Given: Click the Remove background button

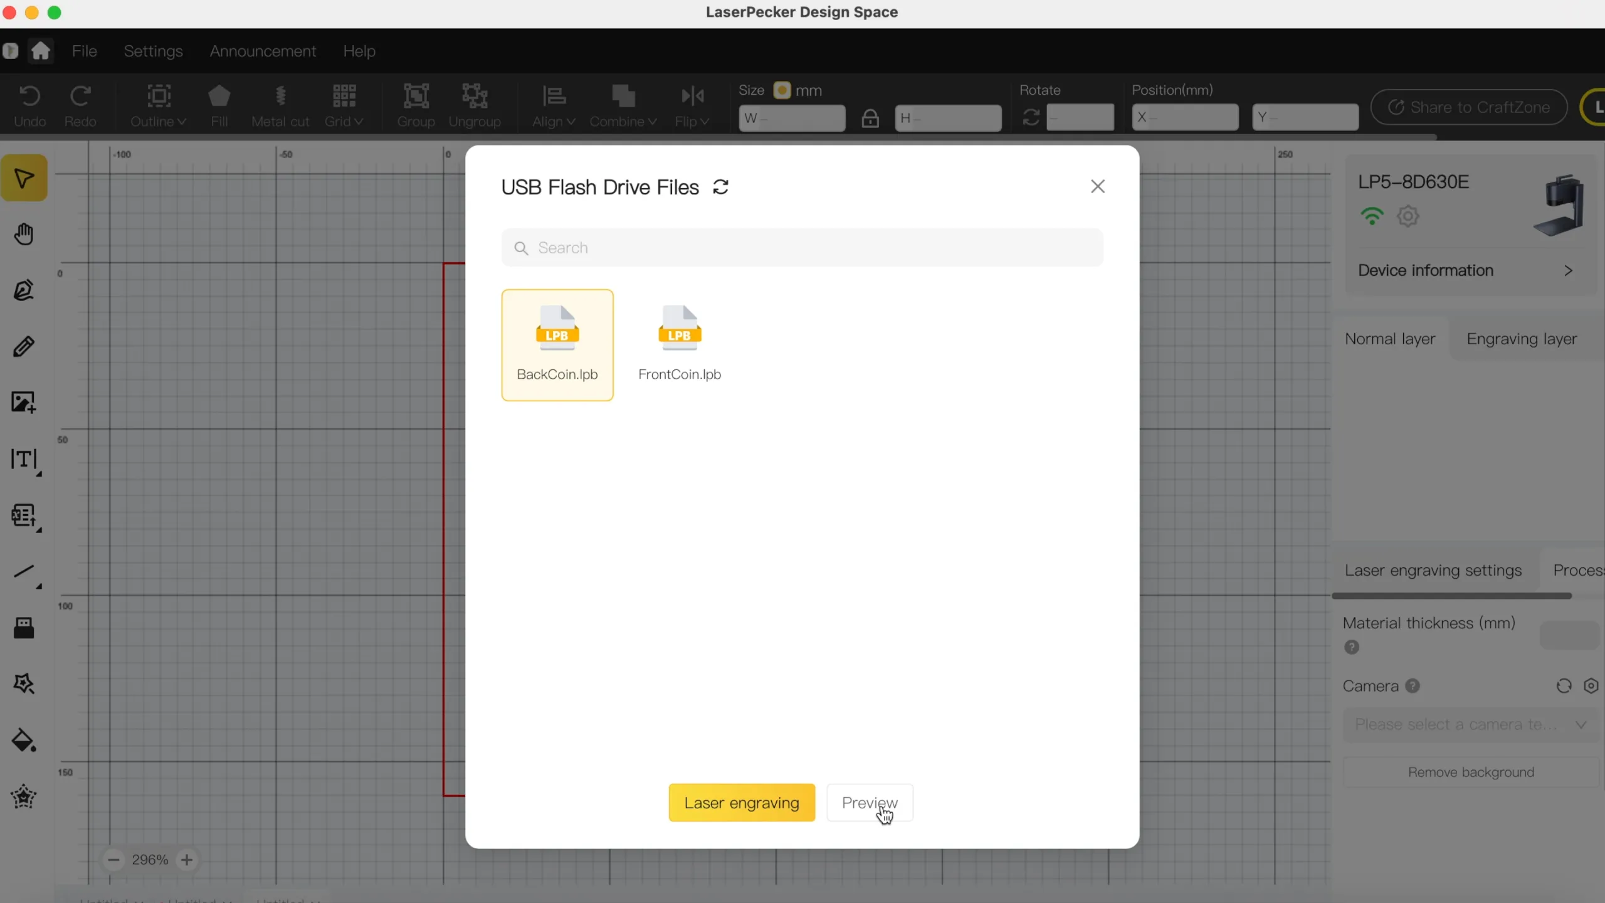Looking at the screenshot, I should (1471, 772).
